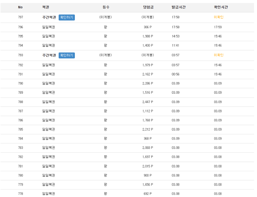
Task: Click the 미확인 status in row 793
Action: click(218, 55)
